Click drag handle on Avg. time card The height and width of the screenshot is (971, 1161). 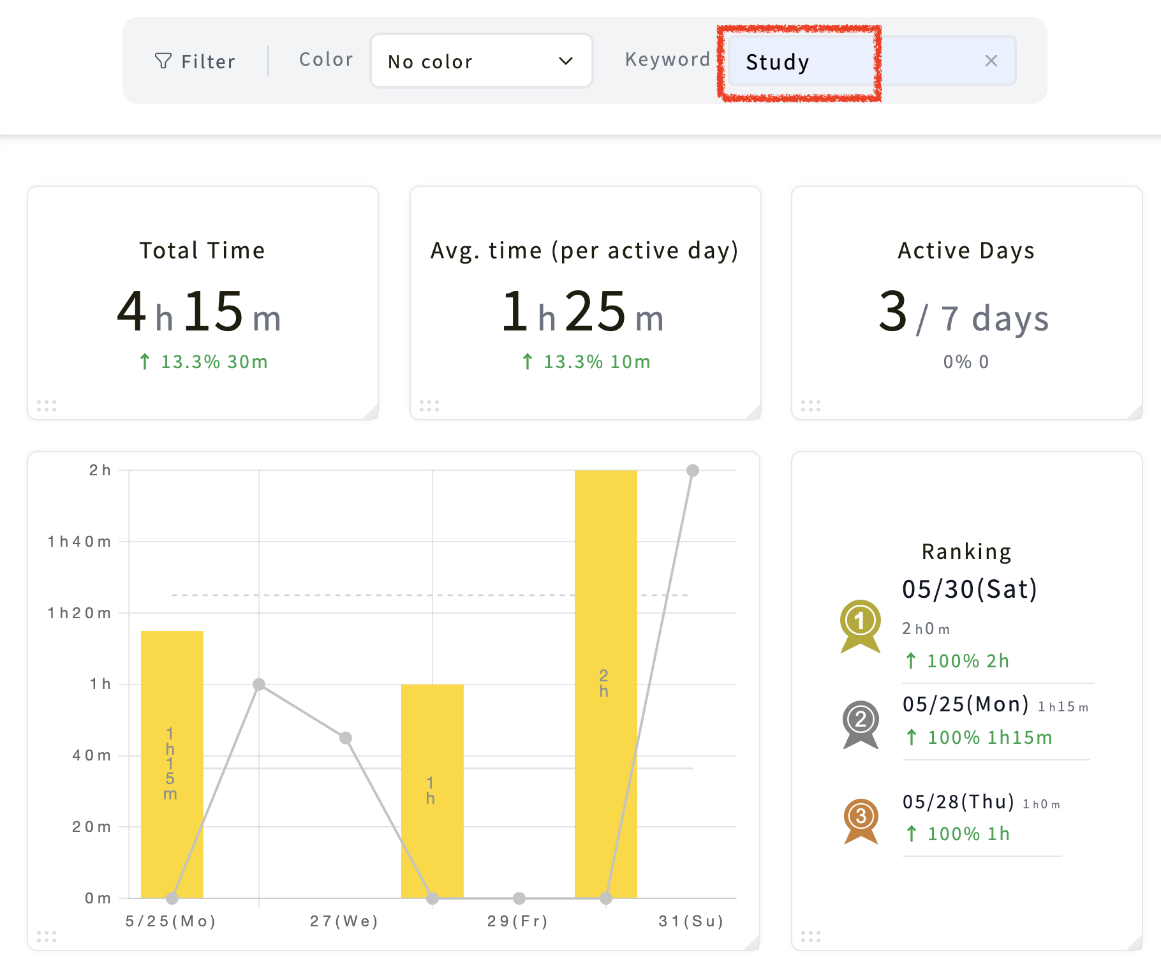click(x=429, y=406)
